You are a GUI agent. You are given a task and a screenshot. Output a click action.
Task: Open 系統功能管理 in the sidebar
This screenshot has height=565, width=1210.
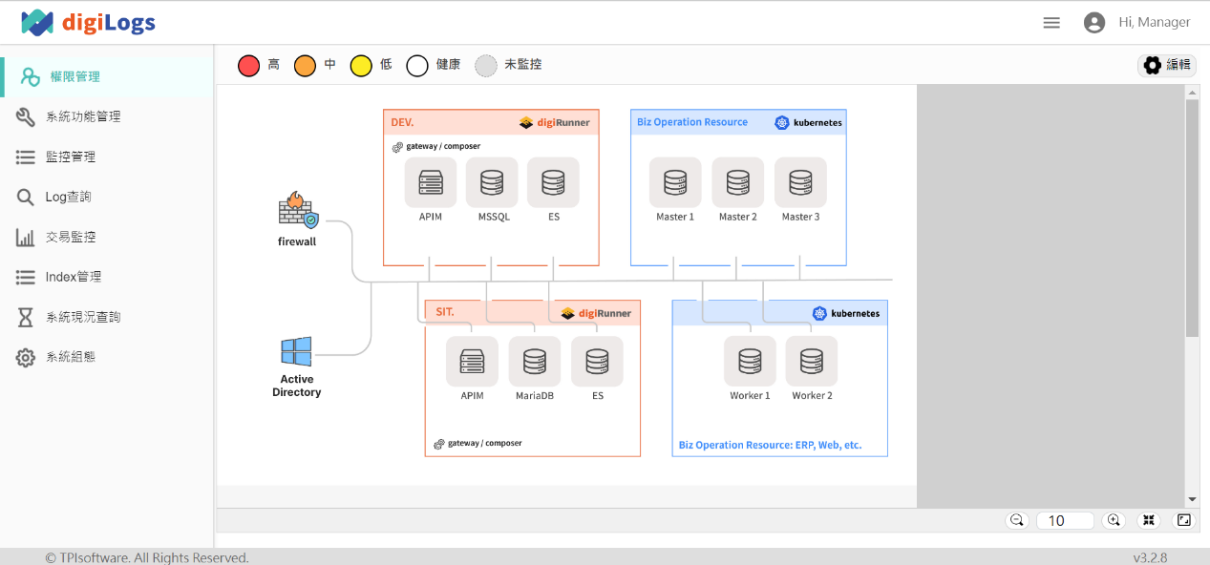(x=107, y=116)
